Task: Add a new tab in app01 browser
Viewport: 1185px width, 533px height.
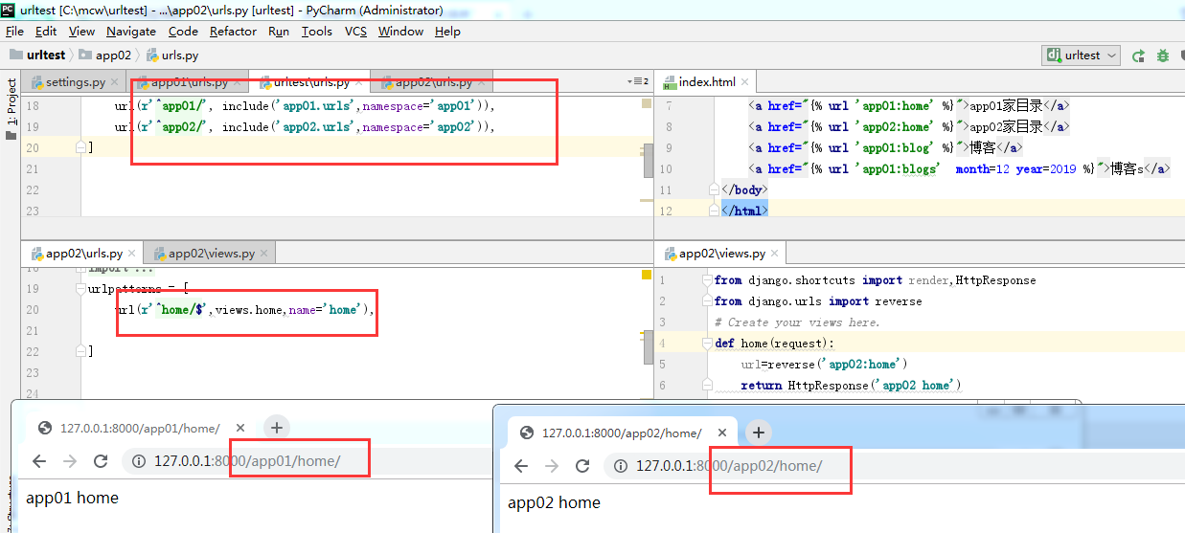Action: pyautogui.click(x=276, y=428)
